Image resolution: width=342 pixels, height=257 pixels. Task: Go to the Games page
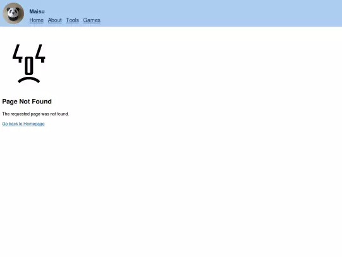92,20
